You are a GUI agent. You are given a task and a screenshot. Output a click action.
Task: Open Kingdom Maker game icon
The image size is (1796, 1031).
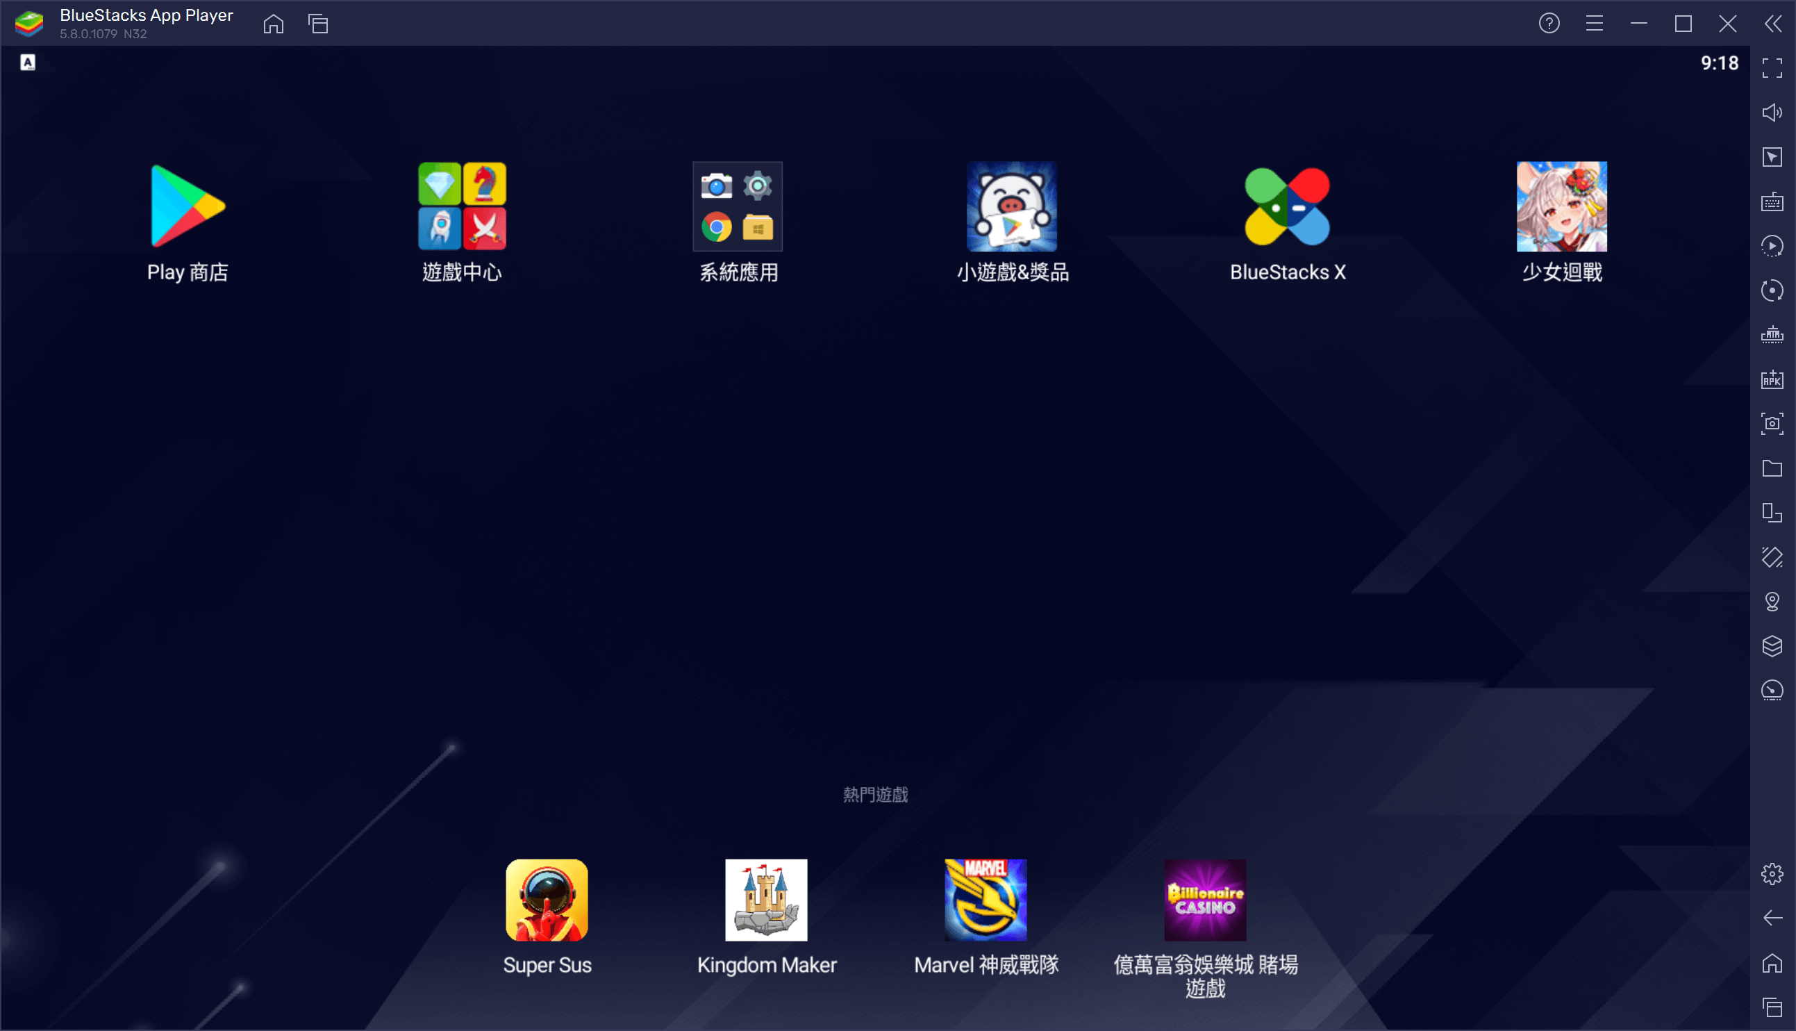pos(766,900)
